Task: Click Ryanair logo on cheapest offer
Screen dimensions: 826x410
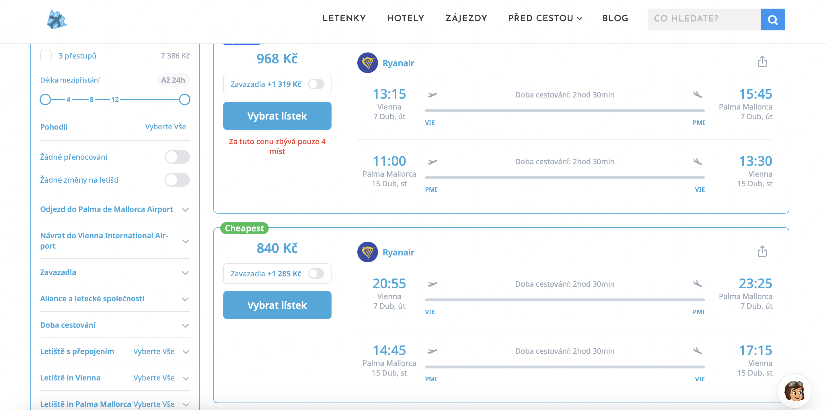Action: point(367,252)
